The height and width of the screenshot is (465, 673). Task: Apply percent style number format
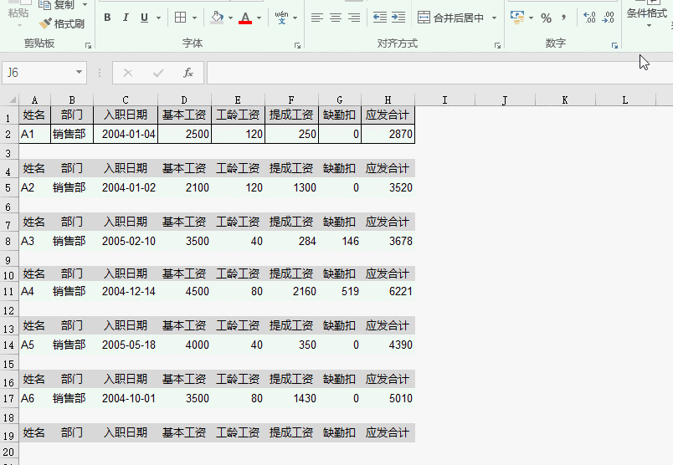point(546,18)
